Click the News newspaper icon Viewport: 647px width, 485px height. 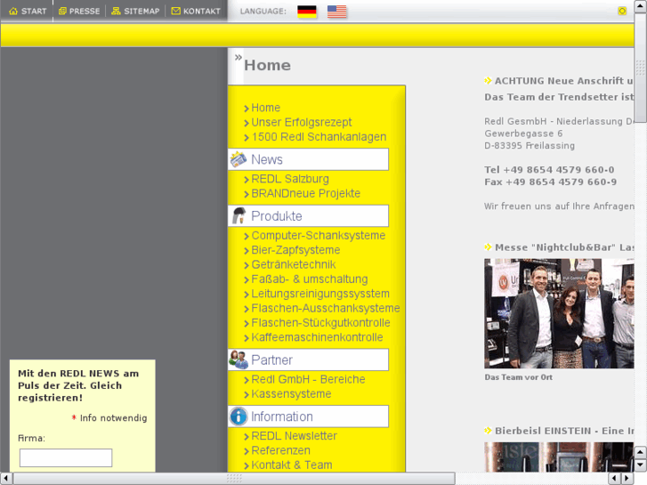coord(239,159)
